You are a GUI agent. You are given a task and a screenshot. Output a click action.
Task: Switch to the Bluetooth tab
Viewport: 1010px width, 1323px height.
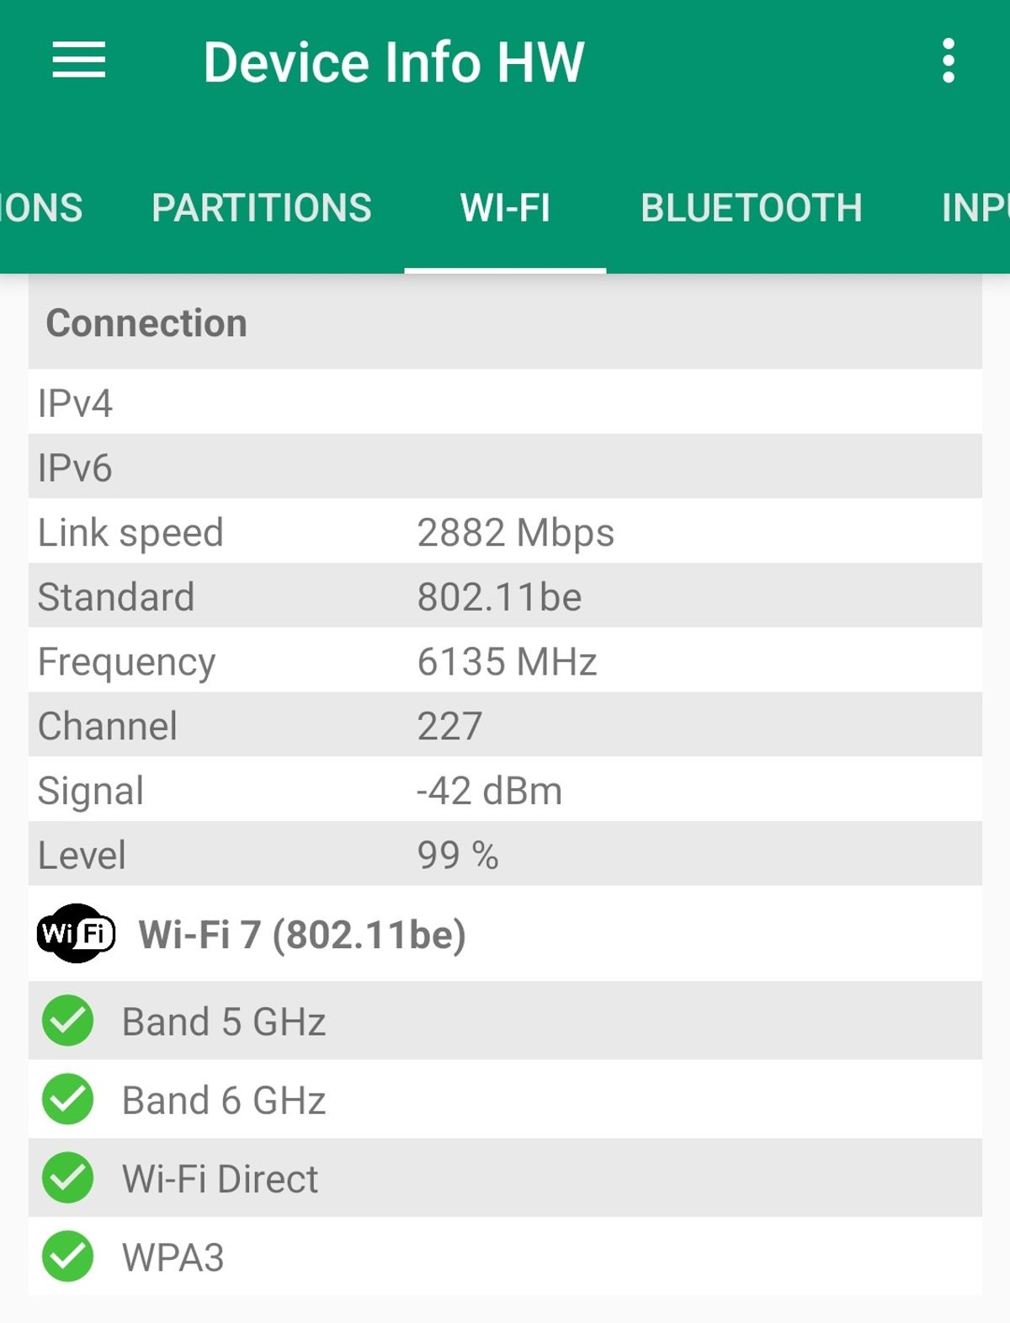click(751, 208)
